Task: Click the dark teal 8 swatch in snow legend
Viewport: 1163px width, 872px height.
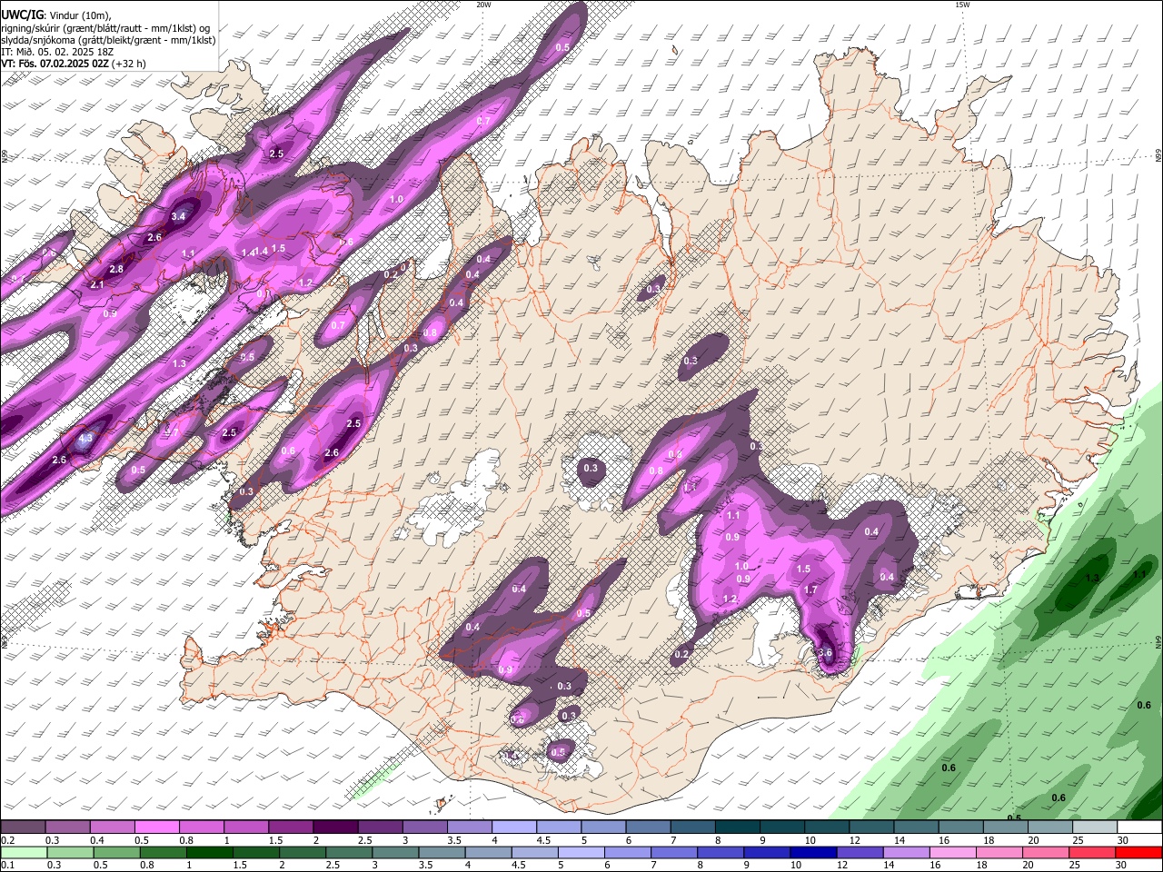Action: (x=736, y=827)
